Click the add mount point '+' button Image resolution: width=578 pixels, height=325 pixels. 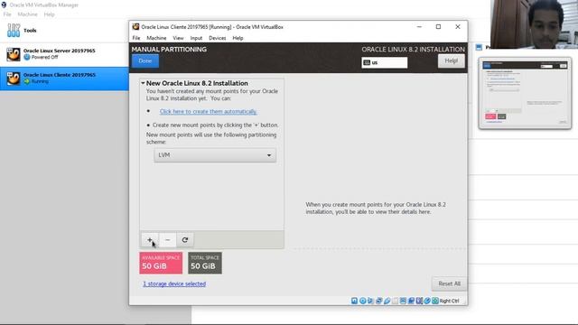pos(149,240)
